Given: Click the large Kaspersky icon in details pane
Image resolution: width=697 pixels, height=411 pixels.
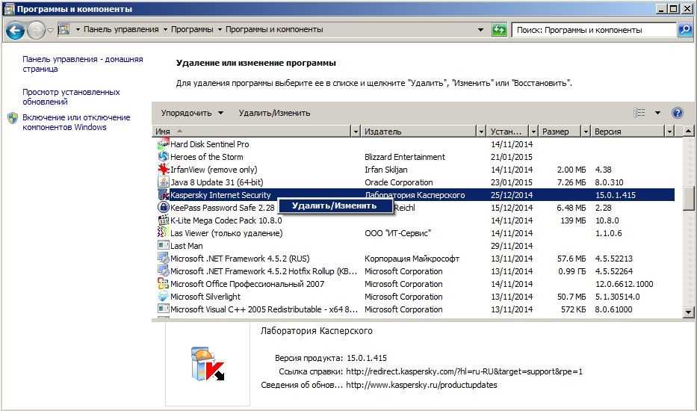Looking at the screenshot, I should click(x=208, y=365).
